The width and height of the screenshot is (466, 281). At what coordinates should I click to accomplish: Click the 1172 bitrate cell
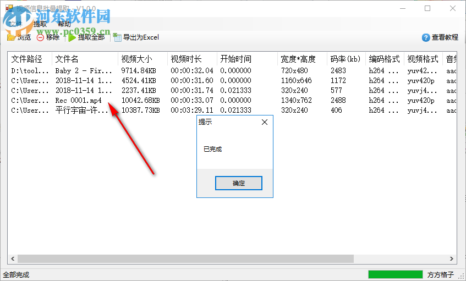click(338, 80)
